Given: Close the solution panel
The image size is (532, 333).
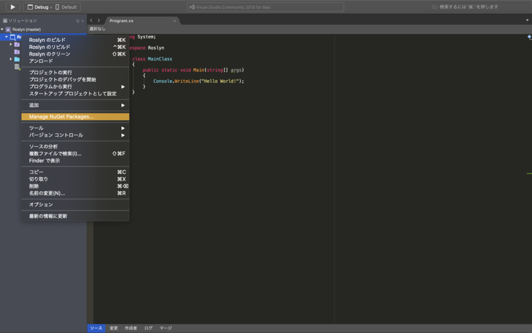Looking at the screenshot, I should click(83, 21).
